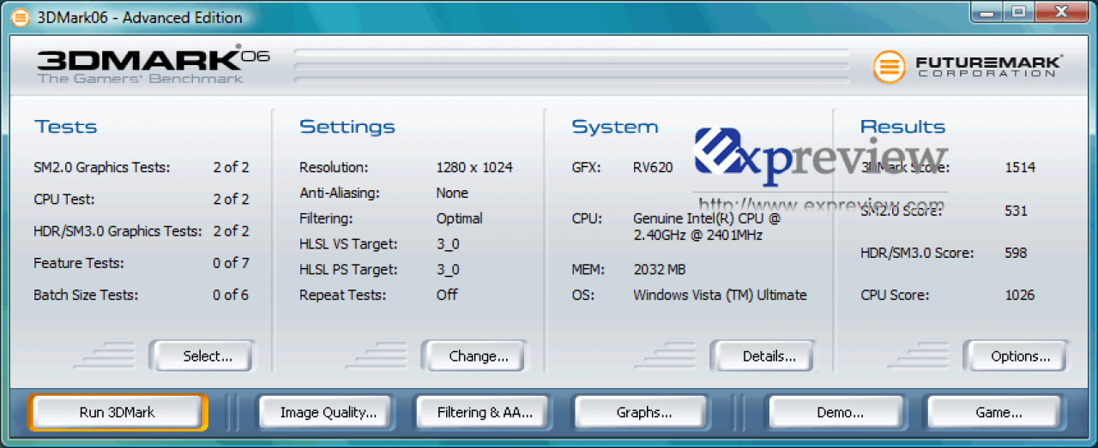Viewport: 1098px width, 448px height.
Task: Maximize the 3DMark06 window
Action: (1017, 11)
